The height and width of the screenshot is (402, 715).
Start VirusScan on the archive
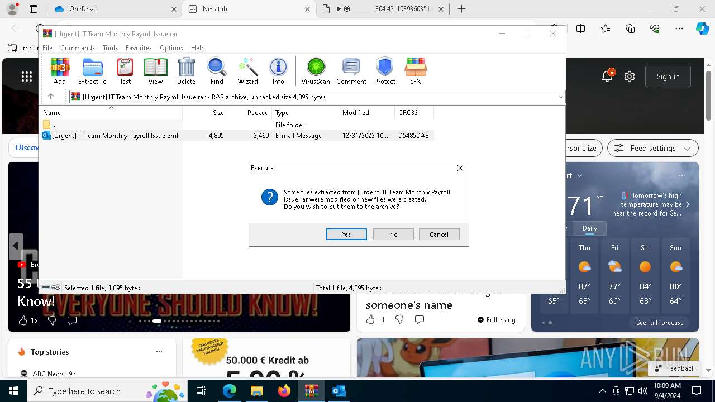[x=316, y=71]
